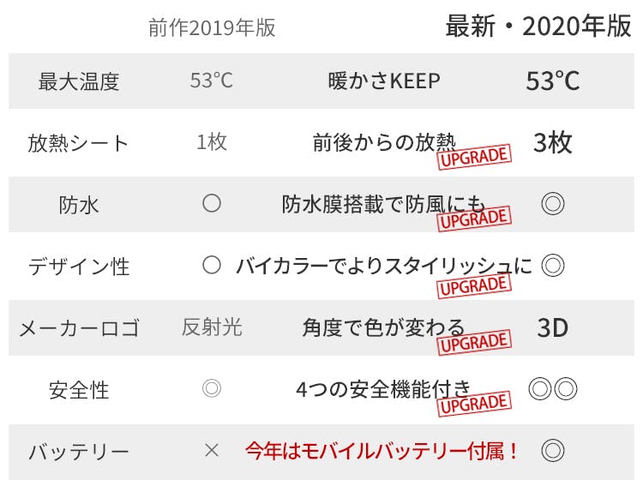Click the UPGRADE stamp in the メーカーロゴ row
The width and height of the screenshot is (643, 480).
pos(474,343)
